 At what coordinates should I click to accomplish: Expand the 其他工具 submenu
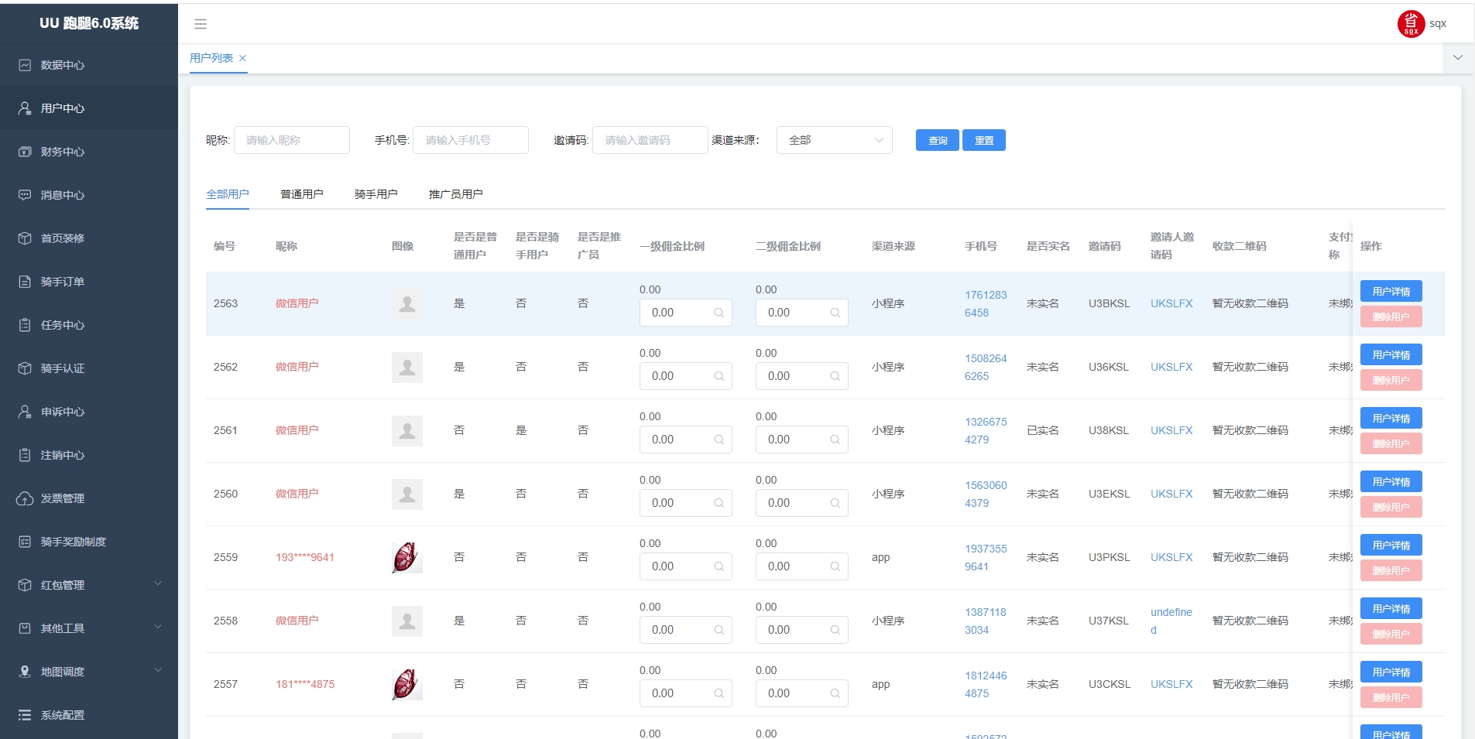(62, 628)
